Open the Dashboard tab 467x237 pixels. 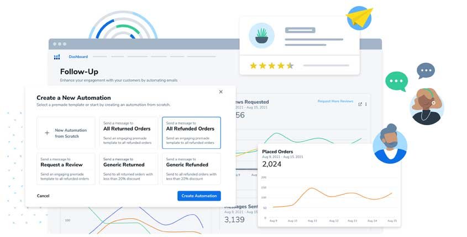78,57
